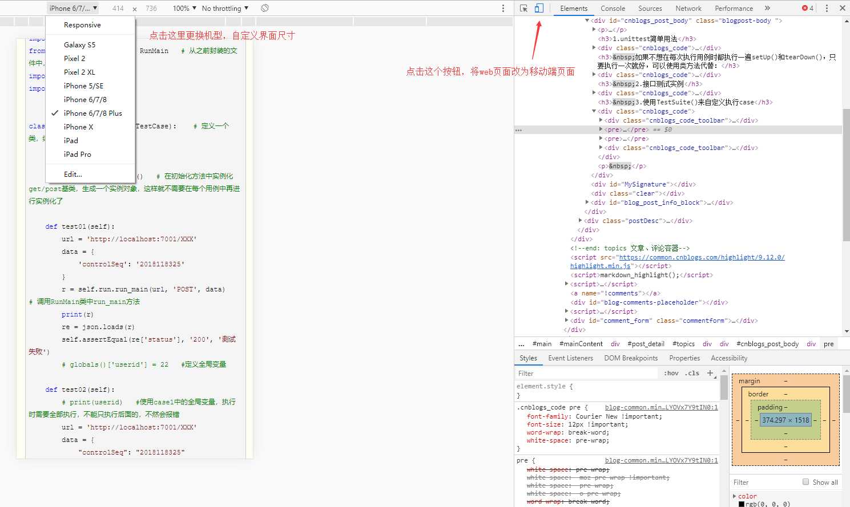This screenshot has height=507, width=850.
Task: Open the Properties pane tab
Action: 684,358
